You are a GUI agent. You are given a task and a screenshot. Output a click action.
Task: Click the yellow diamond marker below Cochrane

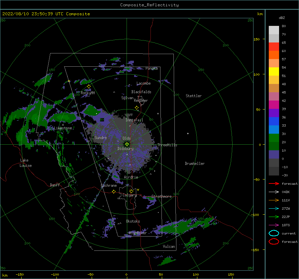coord(114,191)
